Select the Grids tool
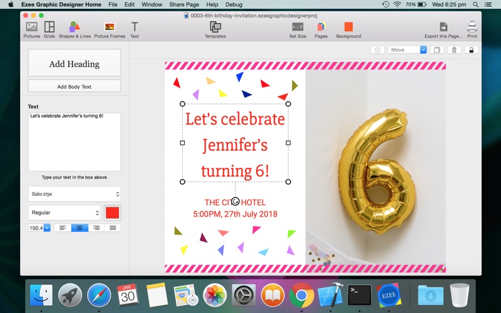The width and height of the screenshot is (501, 313). [x=49, y=28]
